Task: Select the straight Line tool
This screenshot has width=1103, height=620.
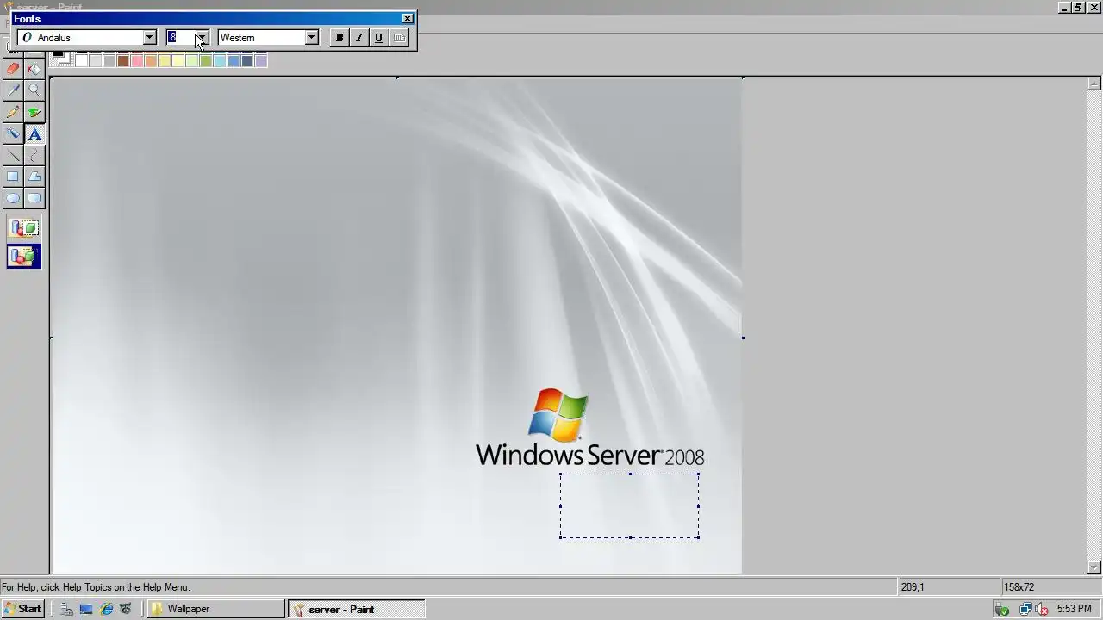Action: pos(13,155)
